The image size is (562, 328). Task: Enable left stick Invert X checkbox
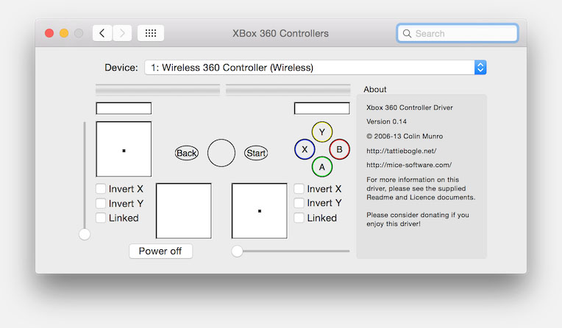point(101,188)
